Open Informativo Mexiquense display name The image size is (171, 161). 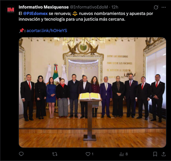coord(44,7)
